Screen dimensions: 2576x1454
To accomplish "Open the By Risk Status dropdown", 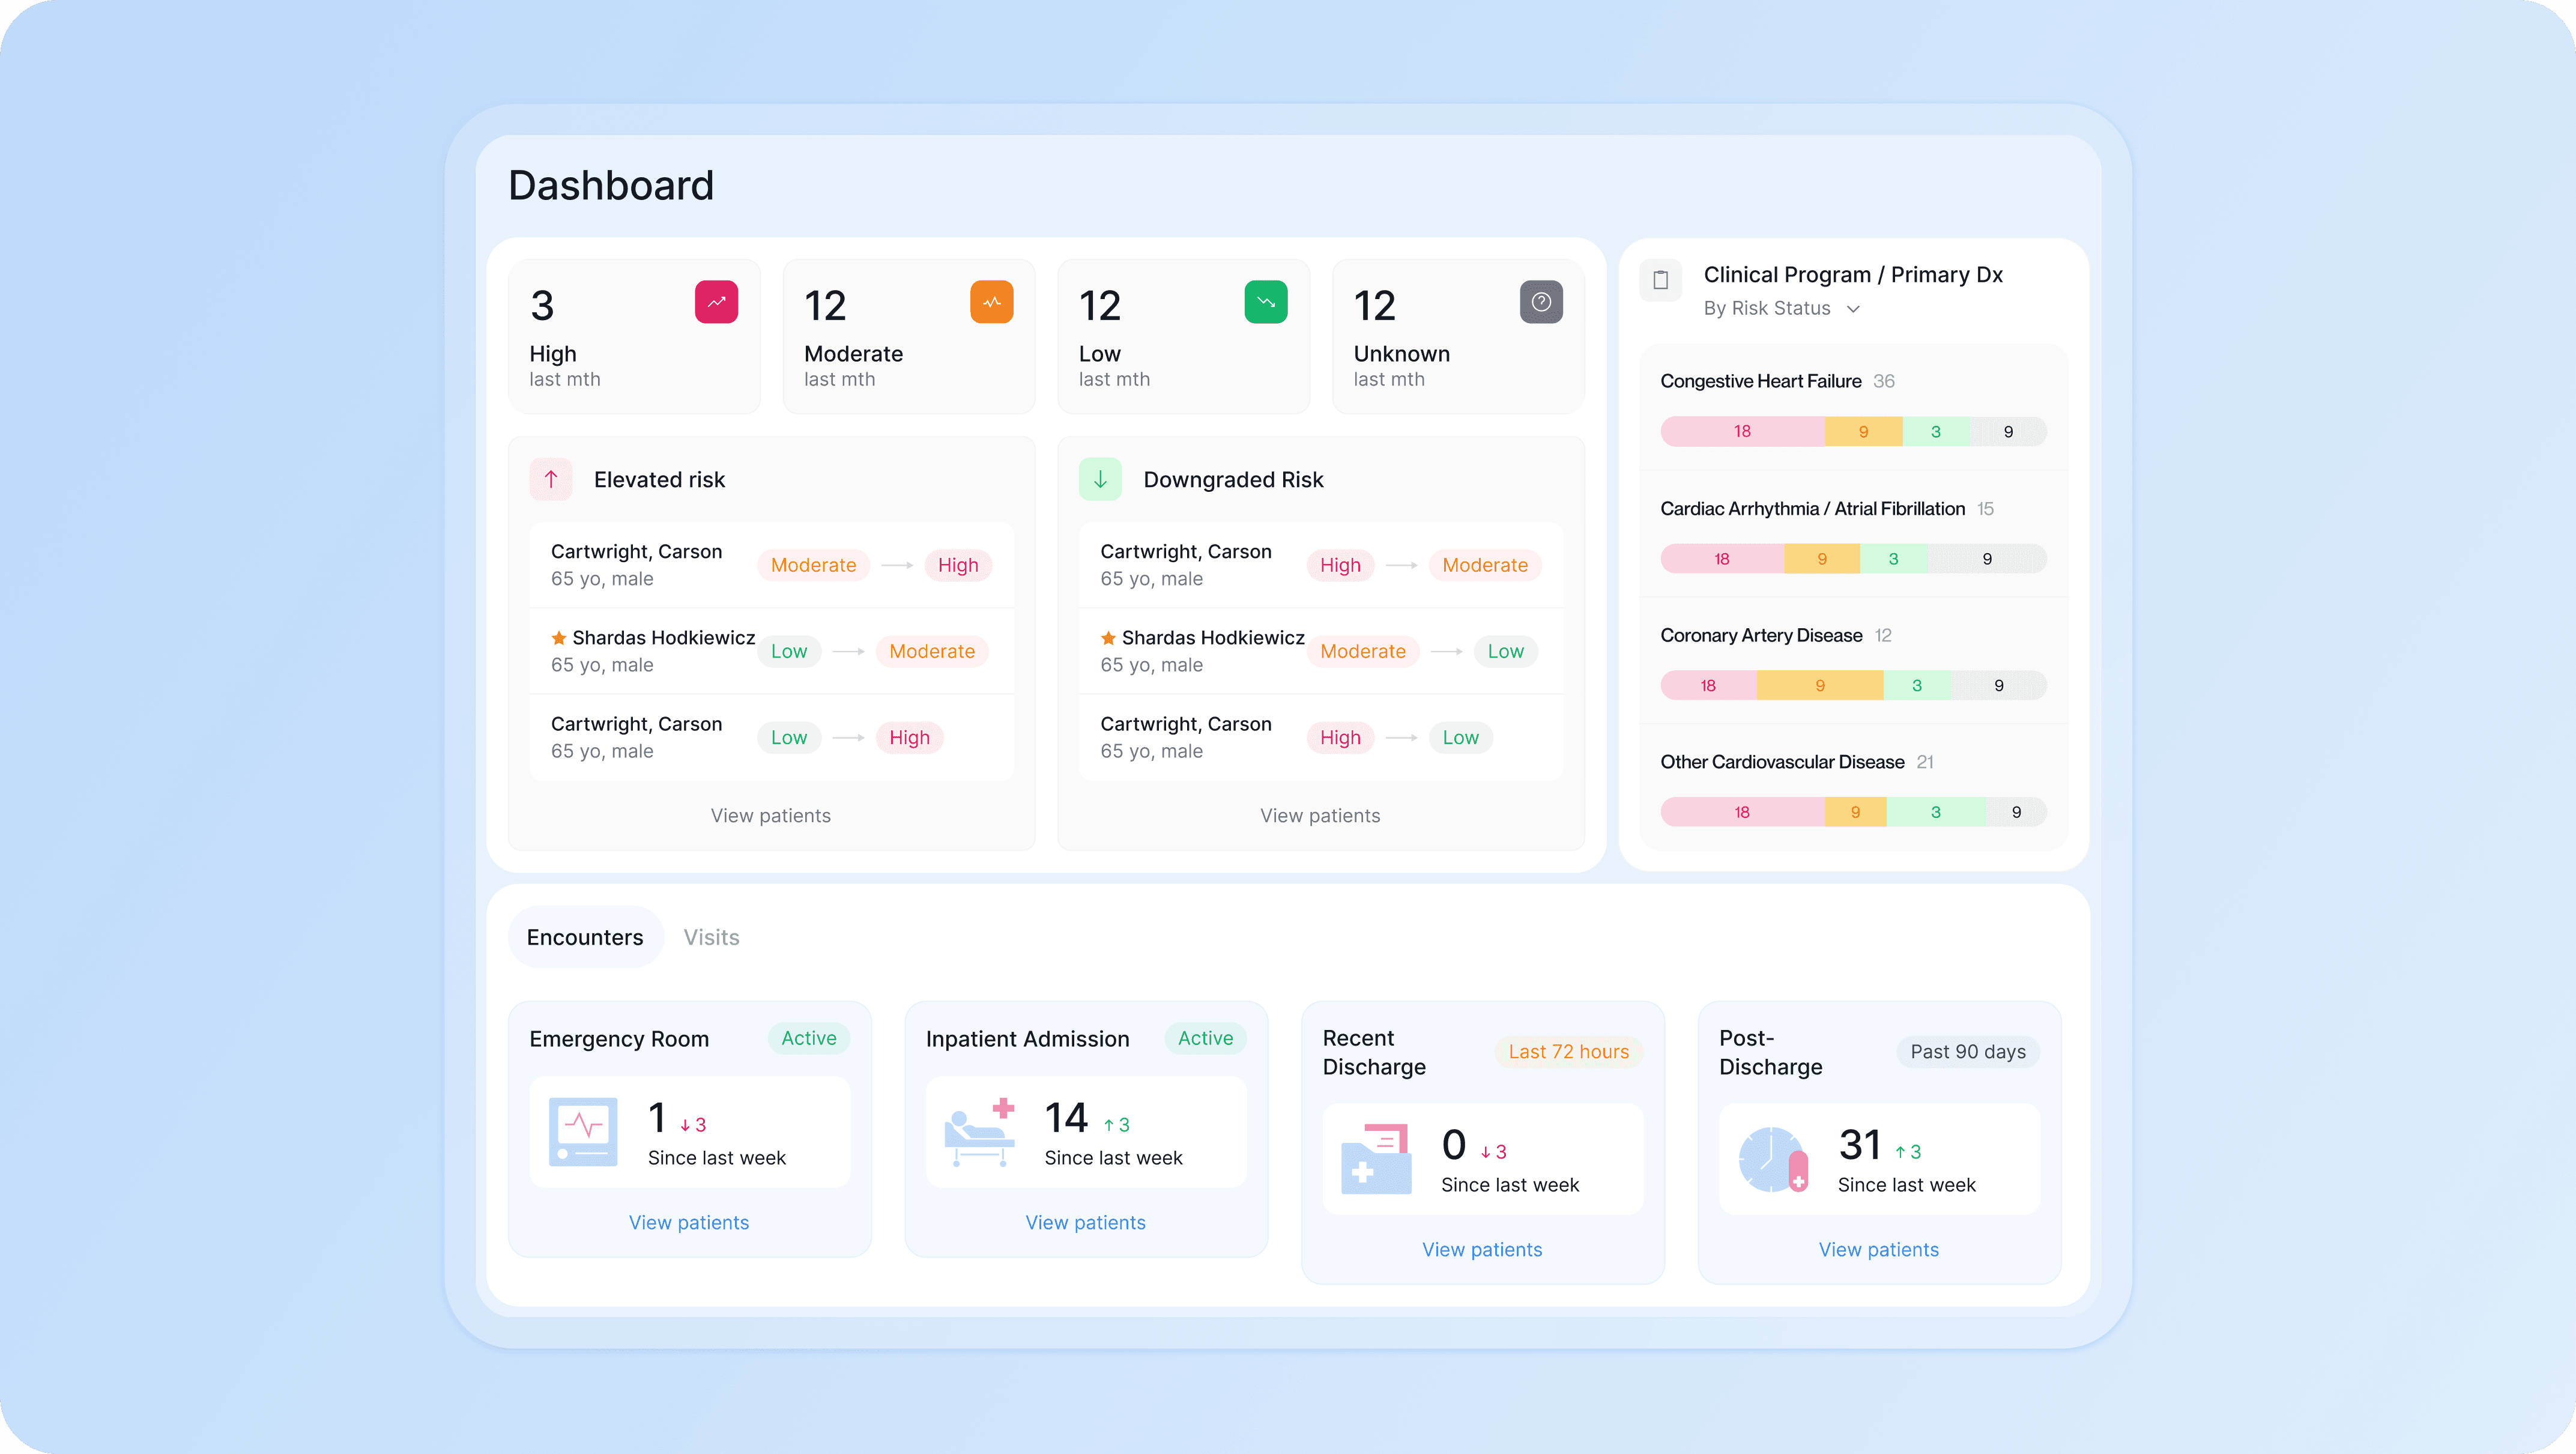I will pyautogui.click(x=1781, y=309).
